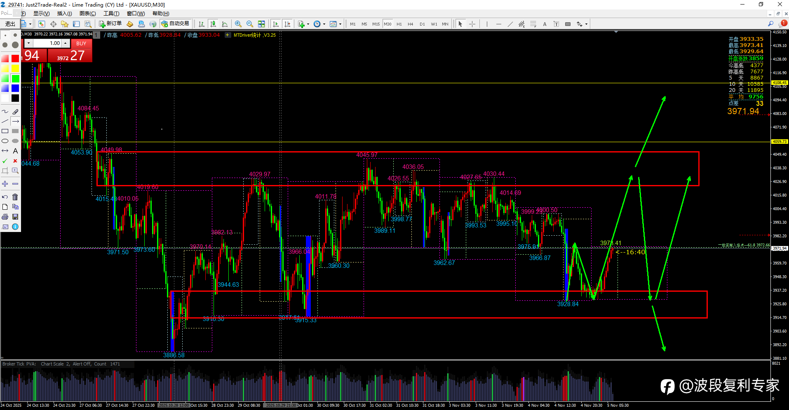Screen dimensions: 789x410
Task: Select the outline rectangle tool
Action: point(5,131)
